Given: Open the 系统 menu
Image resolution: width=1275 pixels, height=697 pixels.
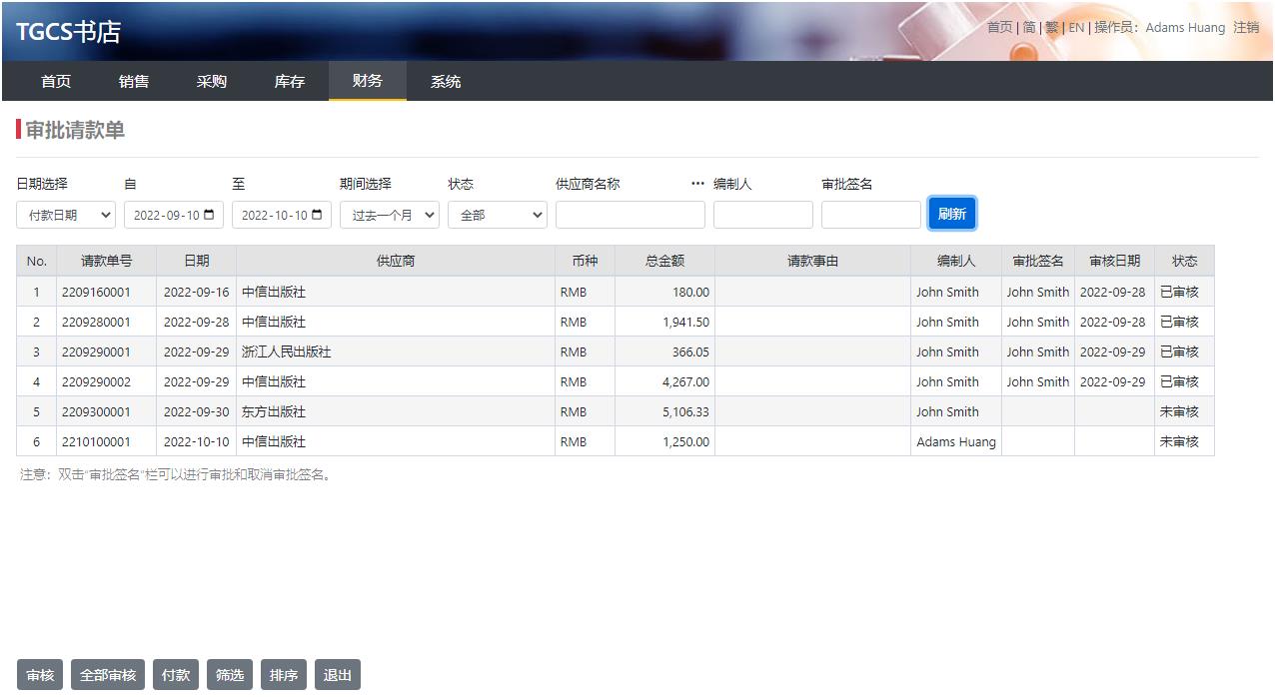Looking at the screenshot, I should (446, 82).
